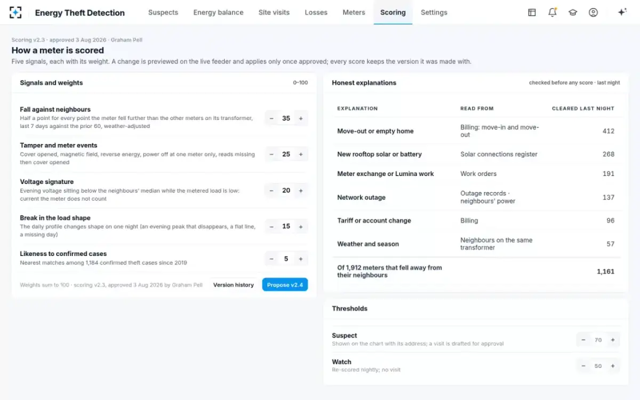Decrease the Tamper and meter events weight
This screenshot has height=400, width=640.
[x=271, y=154]
